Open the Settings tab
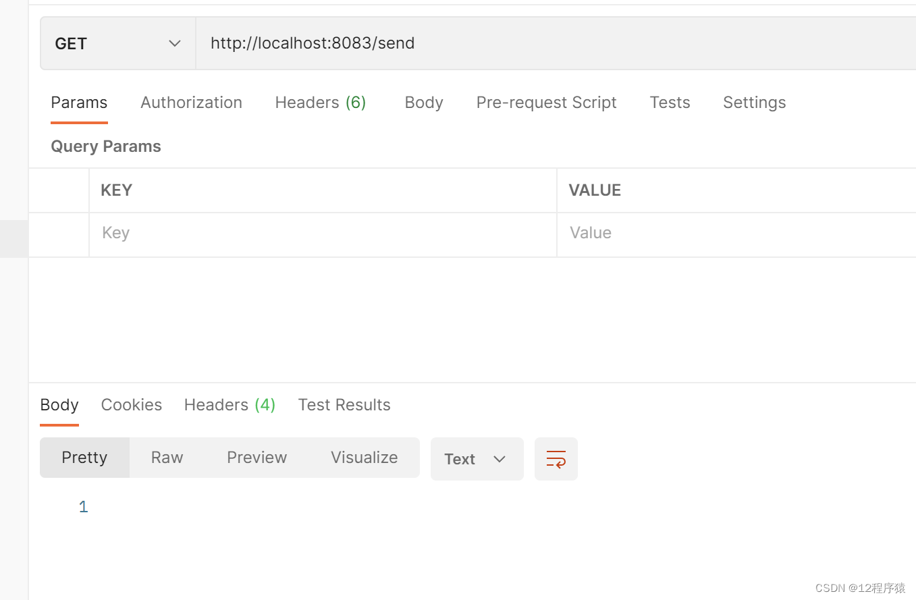 (x=755, y=103)
